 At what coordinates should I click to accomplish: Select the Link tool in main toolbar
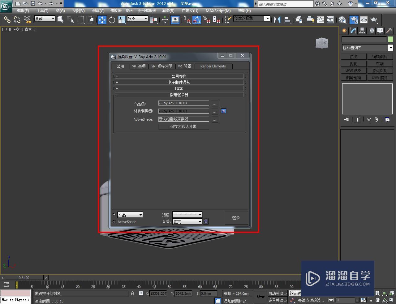pos(7,20)
